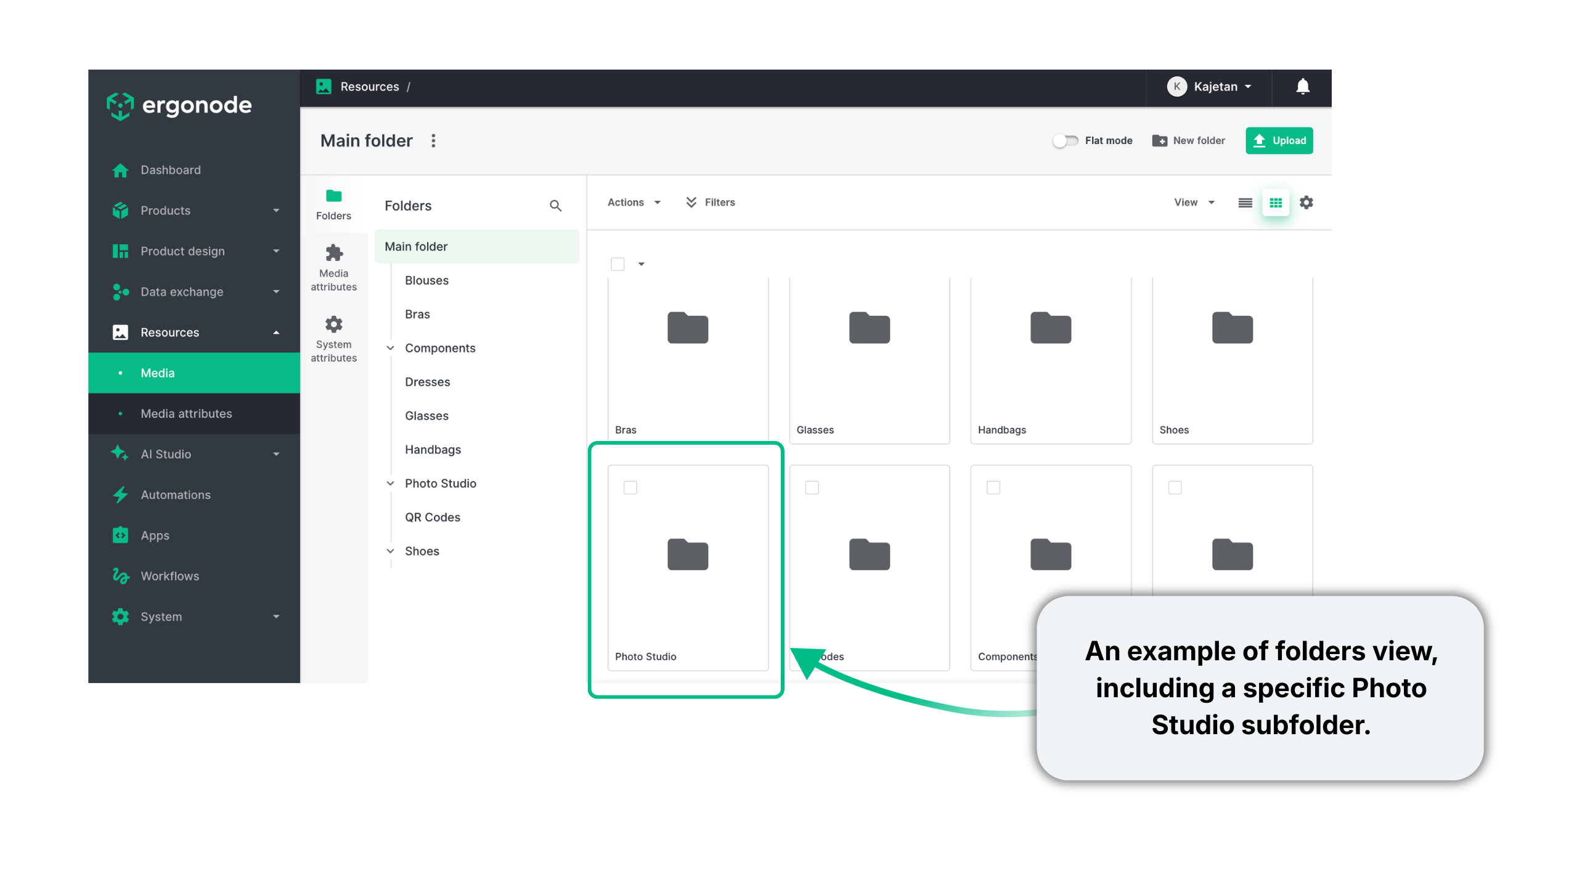Viewport: 1569px width, 882px height.
Task: Click the Resources image icon in sidebar
Action: click(120, 333)
